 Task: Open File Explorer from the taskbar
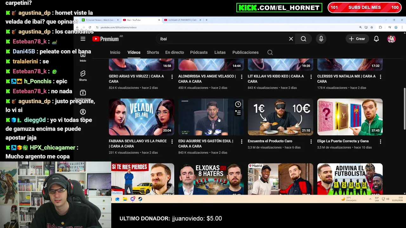click(125, 199)
